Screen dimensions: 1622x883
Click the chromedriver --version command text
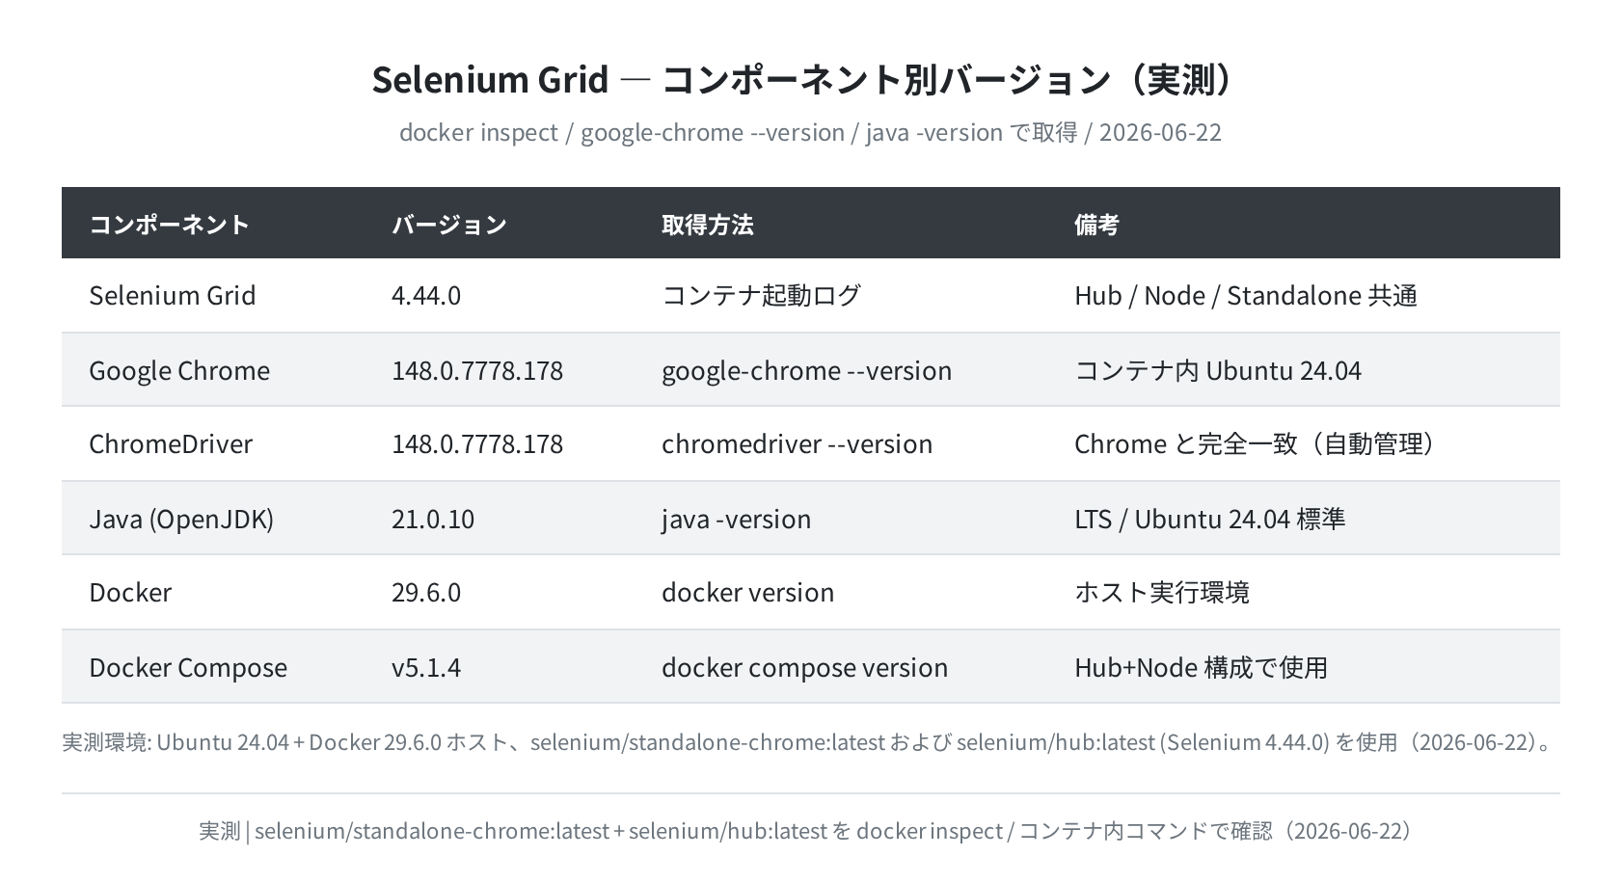pos(797,443)
